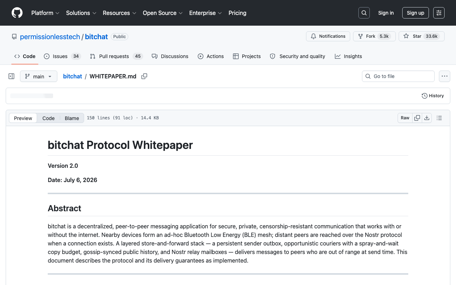The height and width of the screenshot is (285, 456).
Task: Copy raw file contents icon
Action: click(417, 118)
